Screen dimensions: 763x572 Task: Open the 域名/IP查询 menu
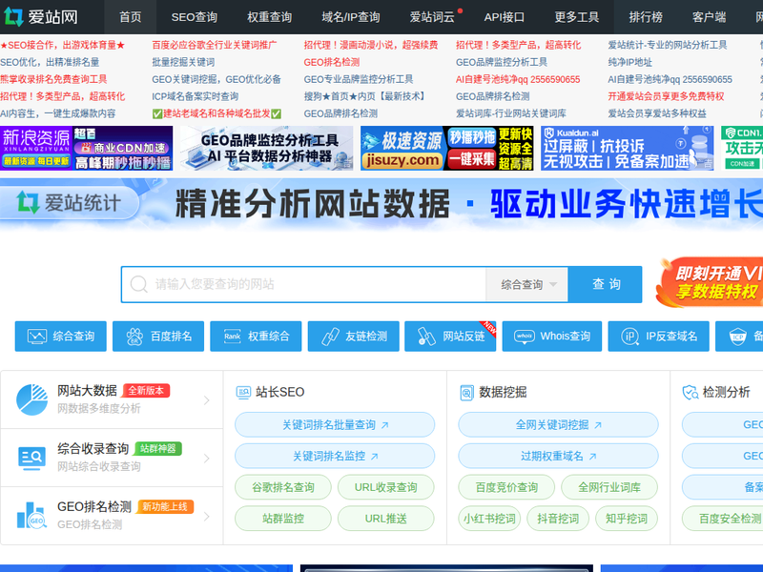click(351, 17)
